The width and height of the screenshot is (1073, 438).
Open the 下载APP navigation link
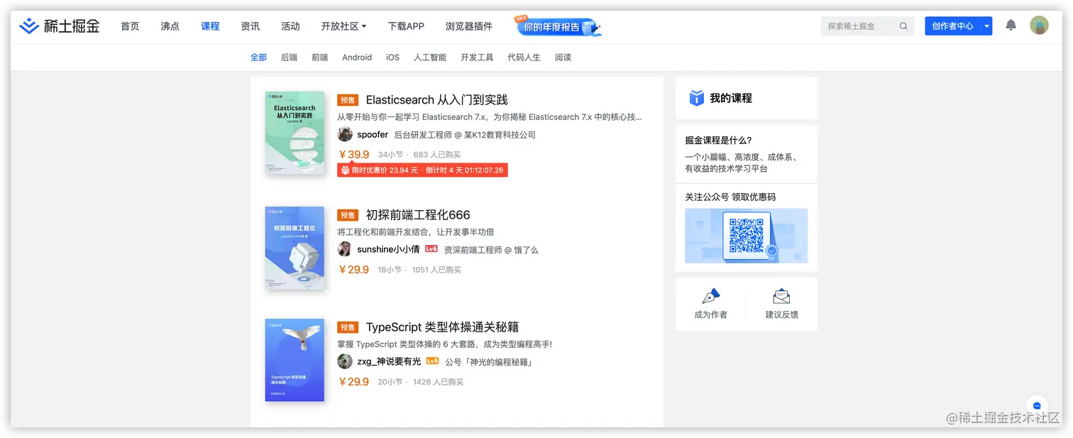click(406, 26)
